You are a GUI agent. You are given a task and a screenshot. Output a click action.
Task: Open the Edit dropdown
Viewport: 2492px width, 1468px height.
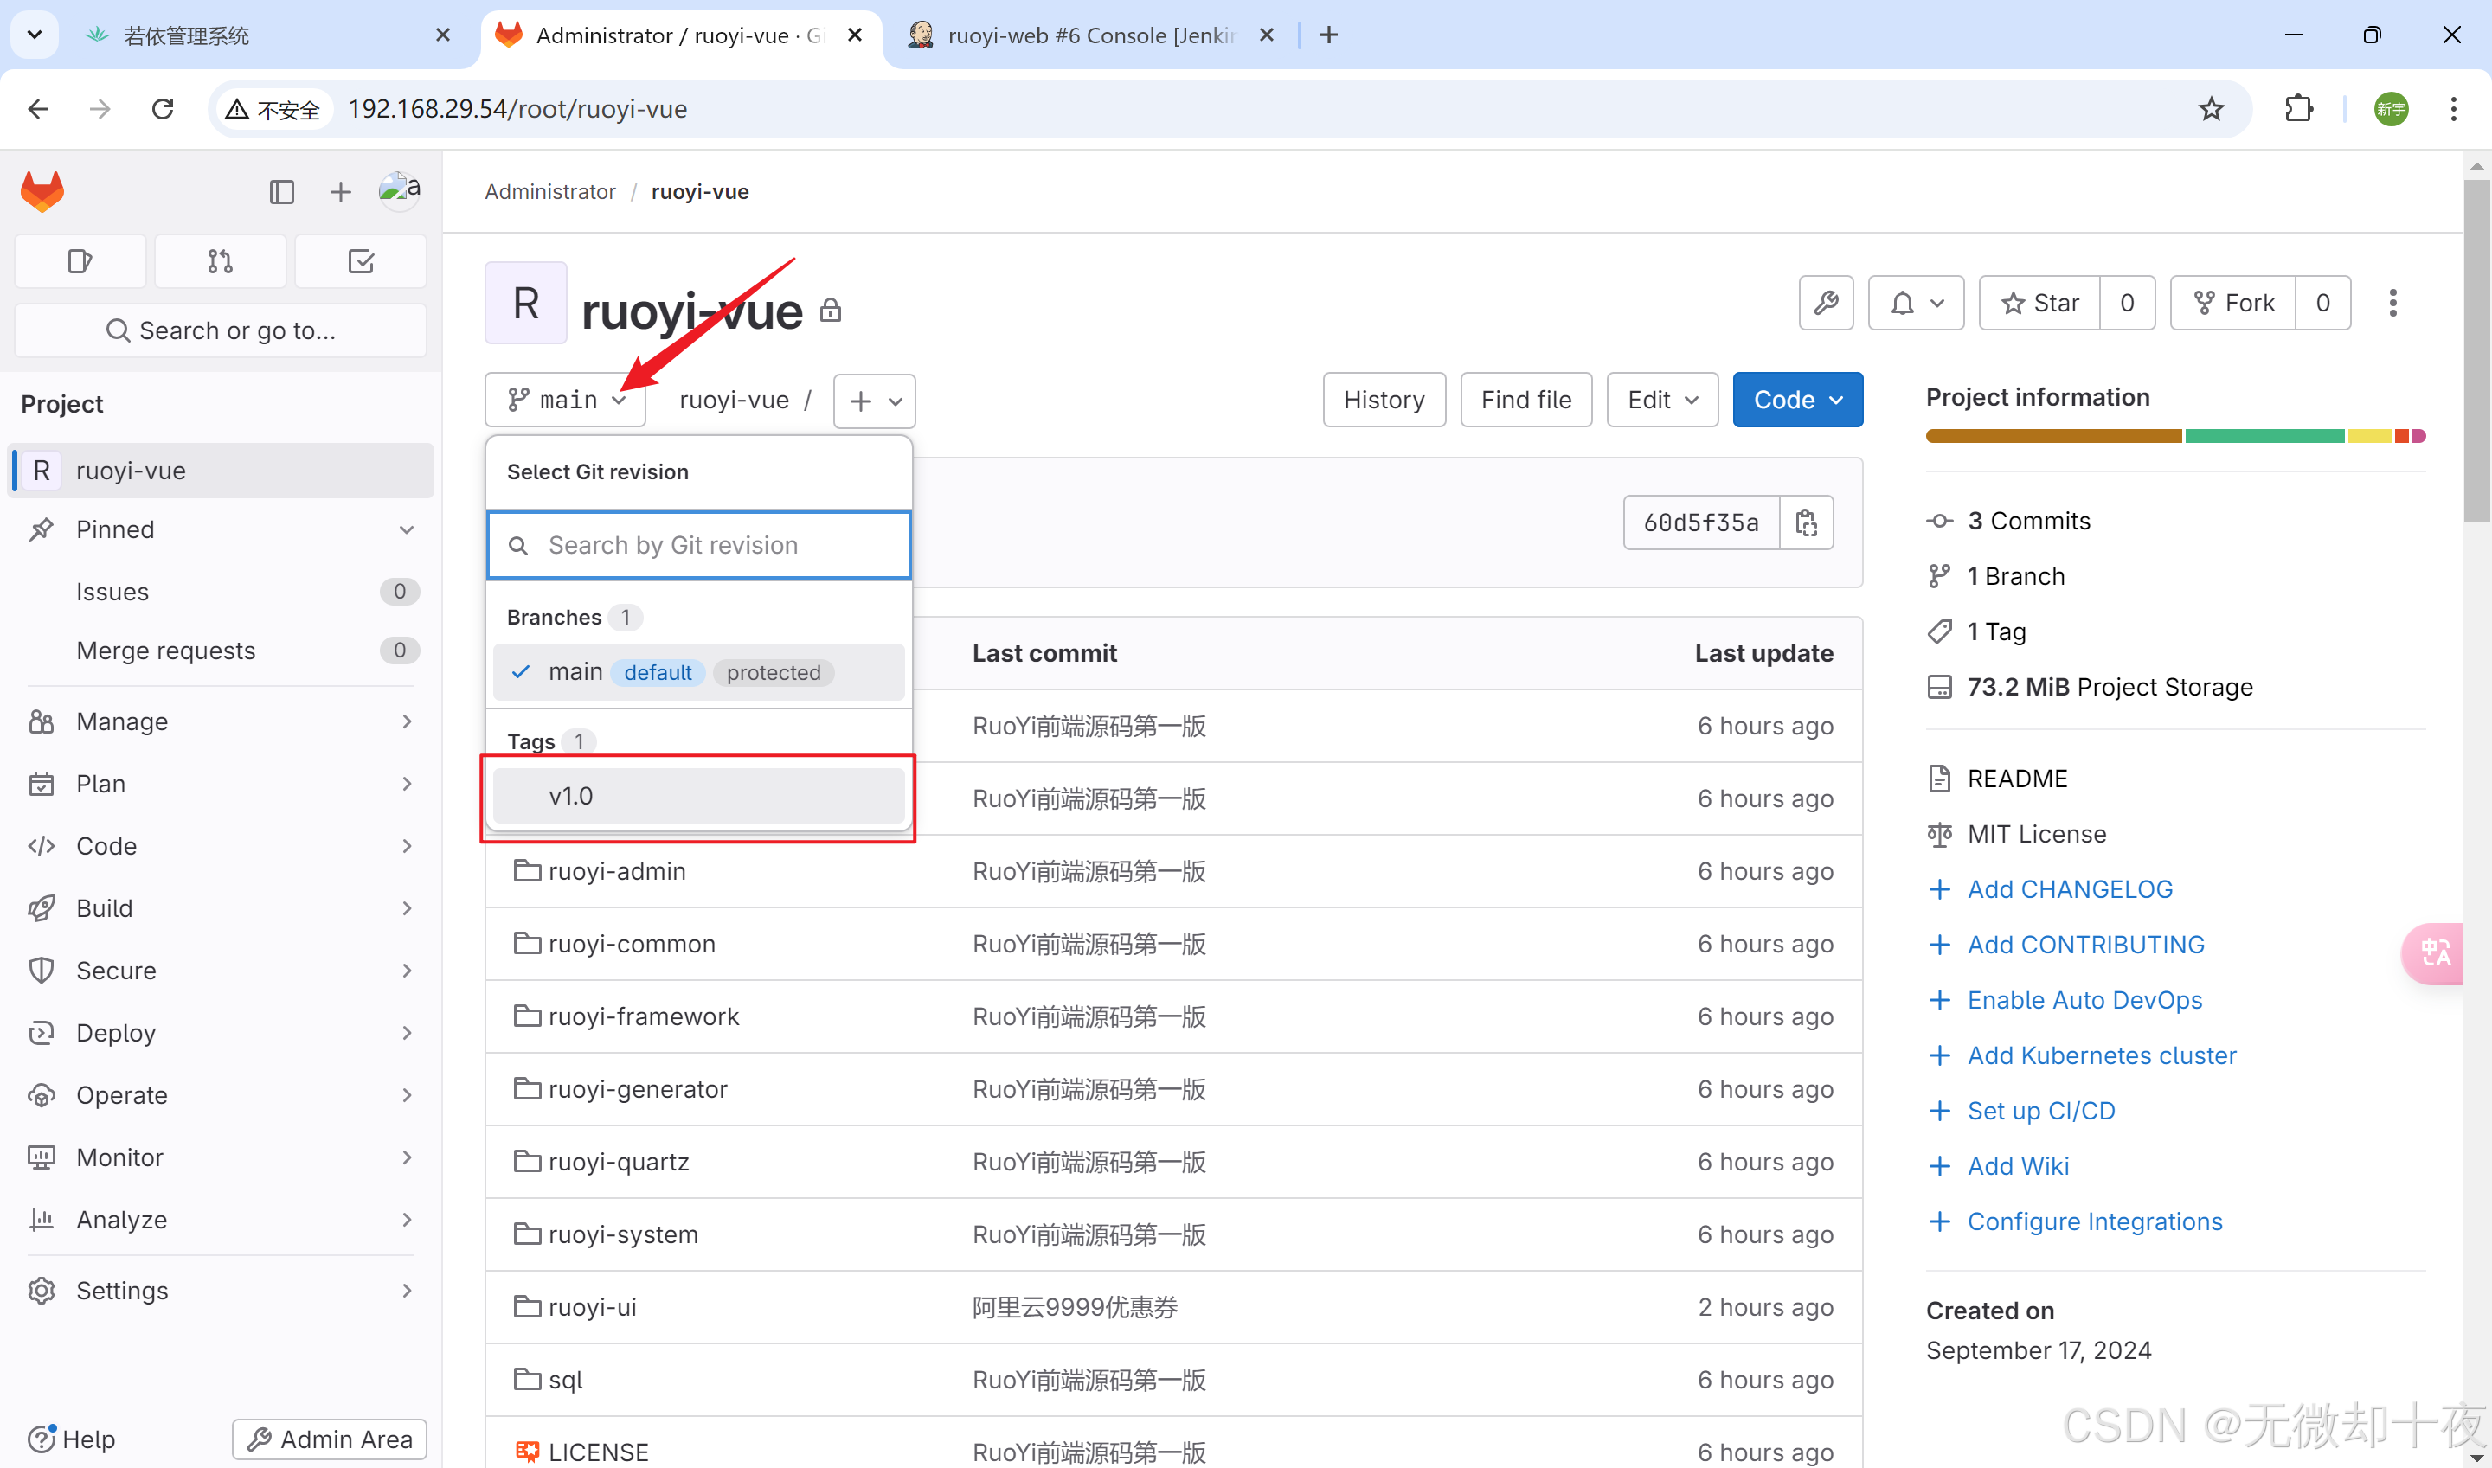tap(1662, 400)
